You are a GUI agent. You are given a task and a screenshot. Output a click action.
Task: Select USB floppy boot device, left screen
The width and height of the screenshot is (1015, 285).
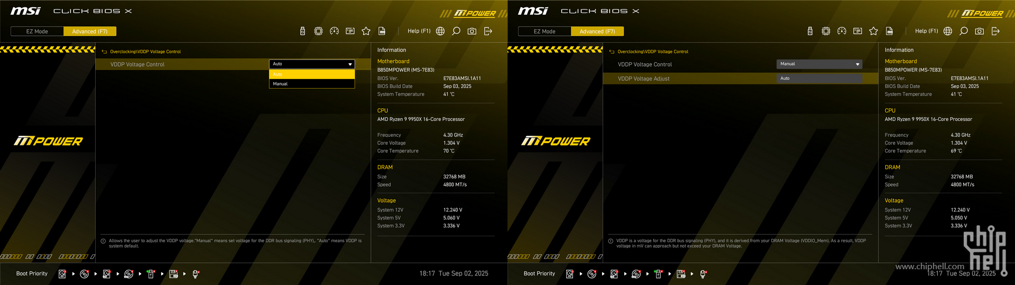tap(173, 274)
